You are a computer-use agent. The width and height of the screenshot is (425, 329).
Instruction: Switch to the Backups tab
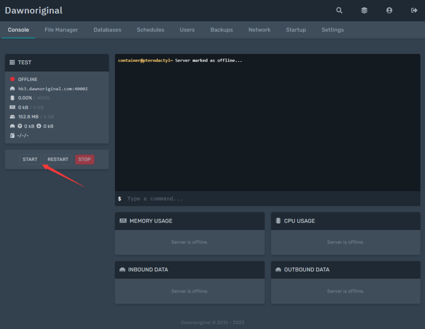point(222,30)
